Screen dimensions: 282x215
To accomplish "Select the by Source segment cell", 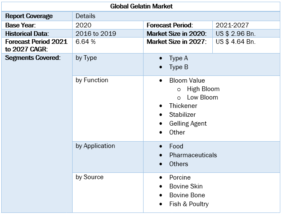I will click(x=89, y=177).
